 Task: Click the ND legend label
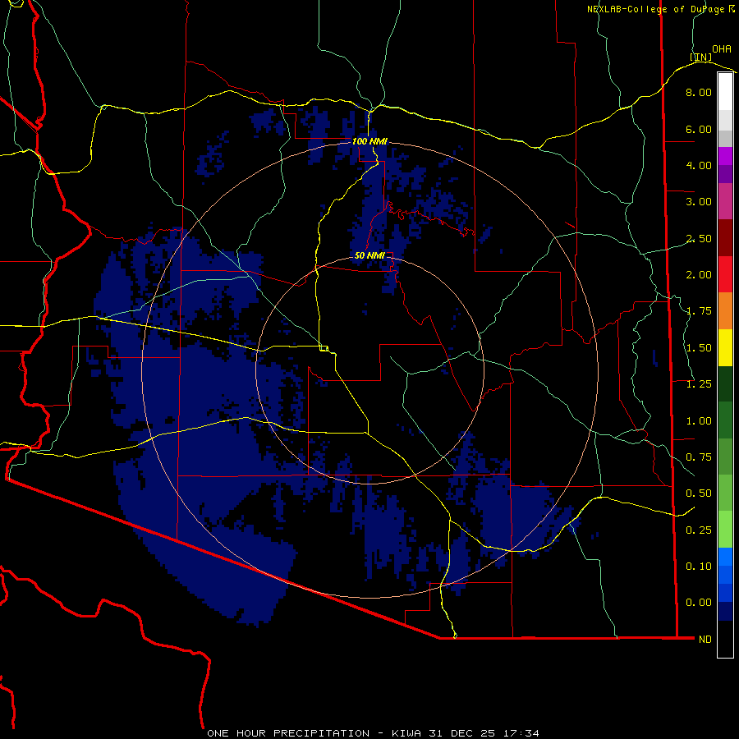click(705, 640)
